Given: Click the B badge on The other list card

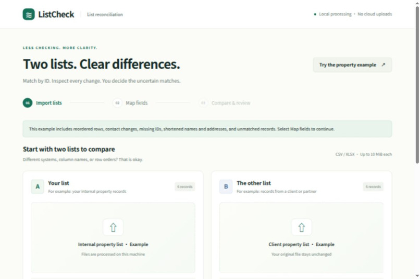Looking at the screenshot, I should [x=226, y=187].
